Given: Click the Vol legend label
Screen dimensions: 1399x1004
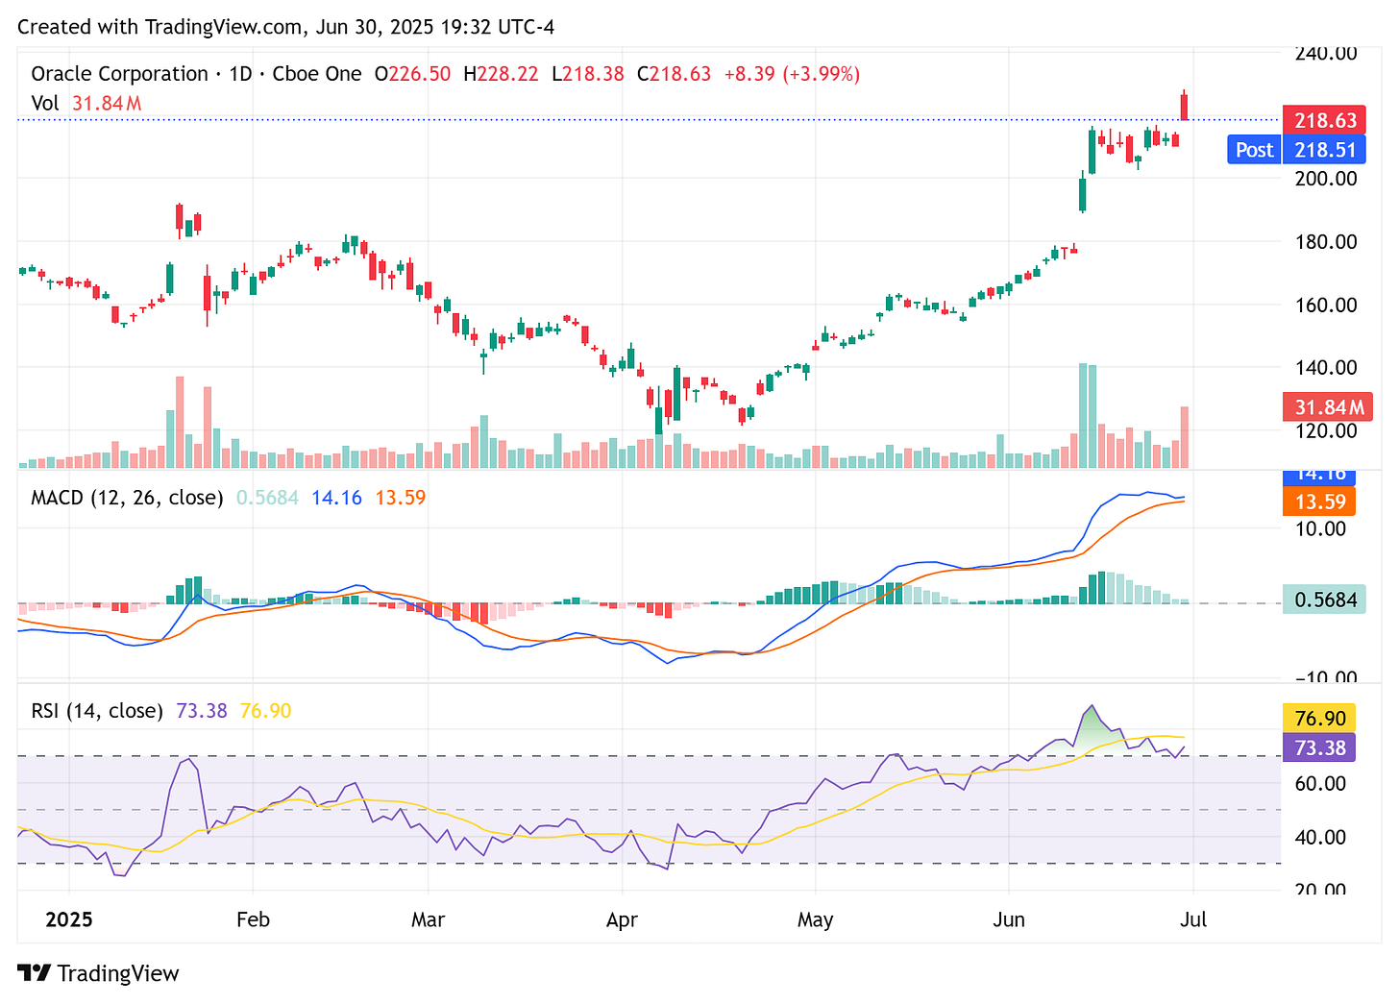Looking at the screenshot, I should click(x=44, y=103).
